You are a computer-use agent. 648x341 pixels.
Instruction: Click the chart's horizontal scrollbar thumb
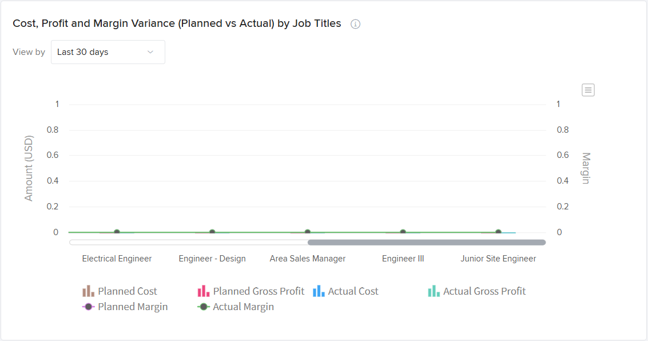click(427, 243)
